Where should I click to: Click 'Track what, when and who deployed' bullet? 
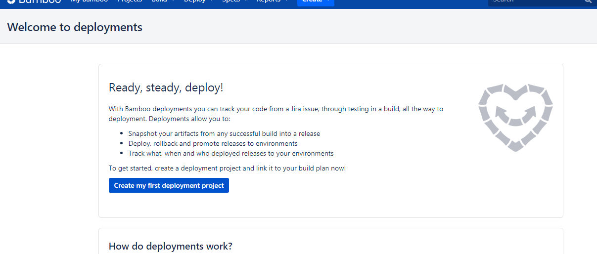(x=231, y=153)
